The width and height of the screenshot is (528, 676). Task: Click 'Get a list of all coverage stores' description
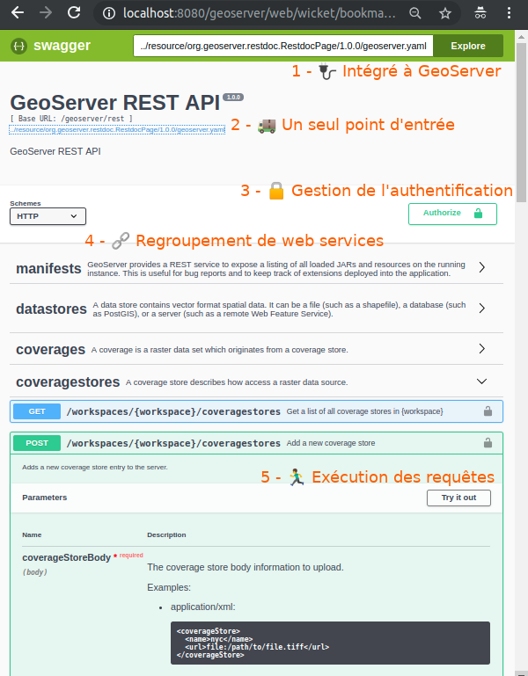click(365, 411)
